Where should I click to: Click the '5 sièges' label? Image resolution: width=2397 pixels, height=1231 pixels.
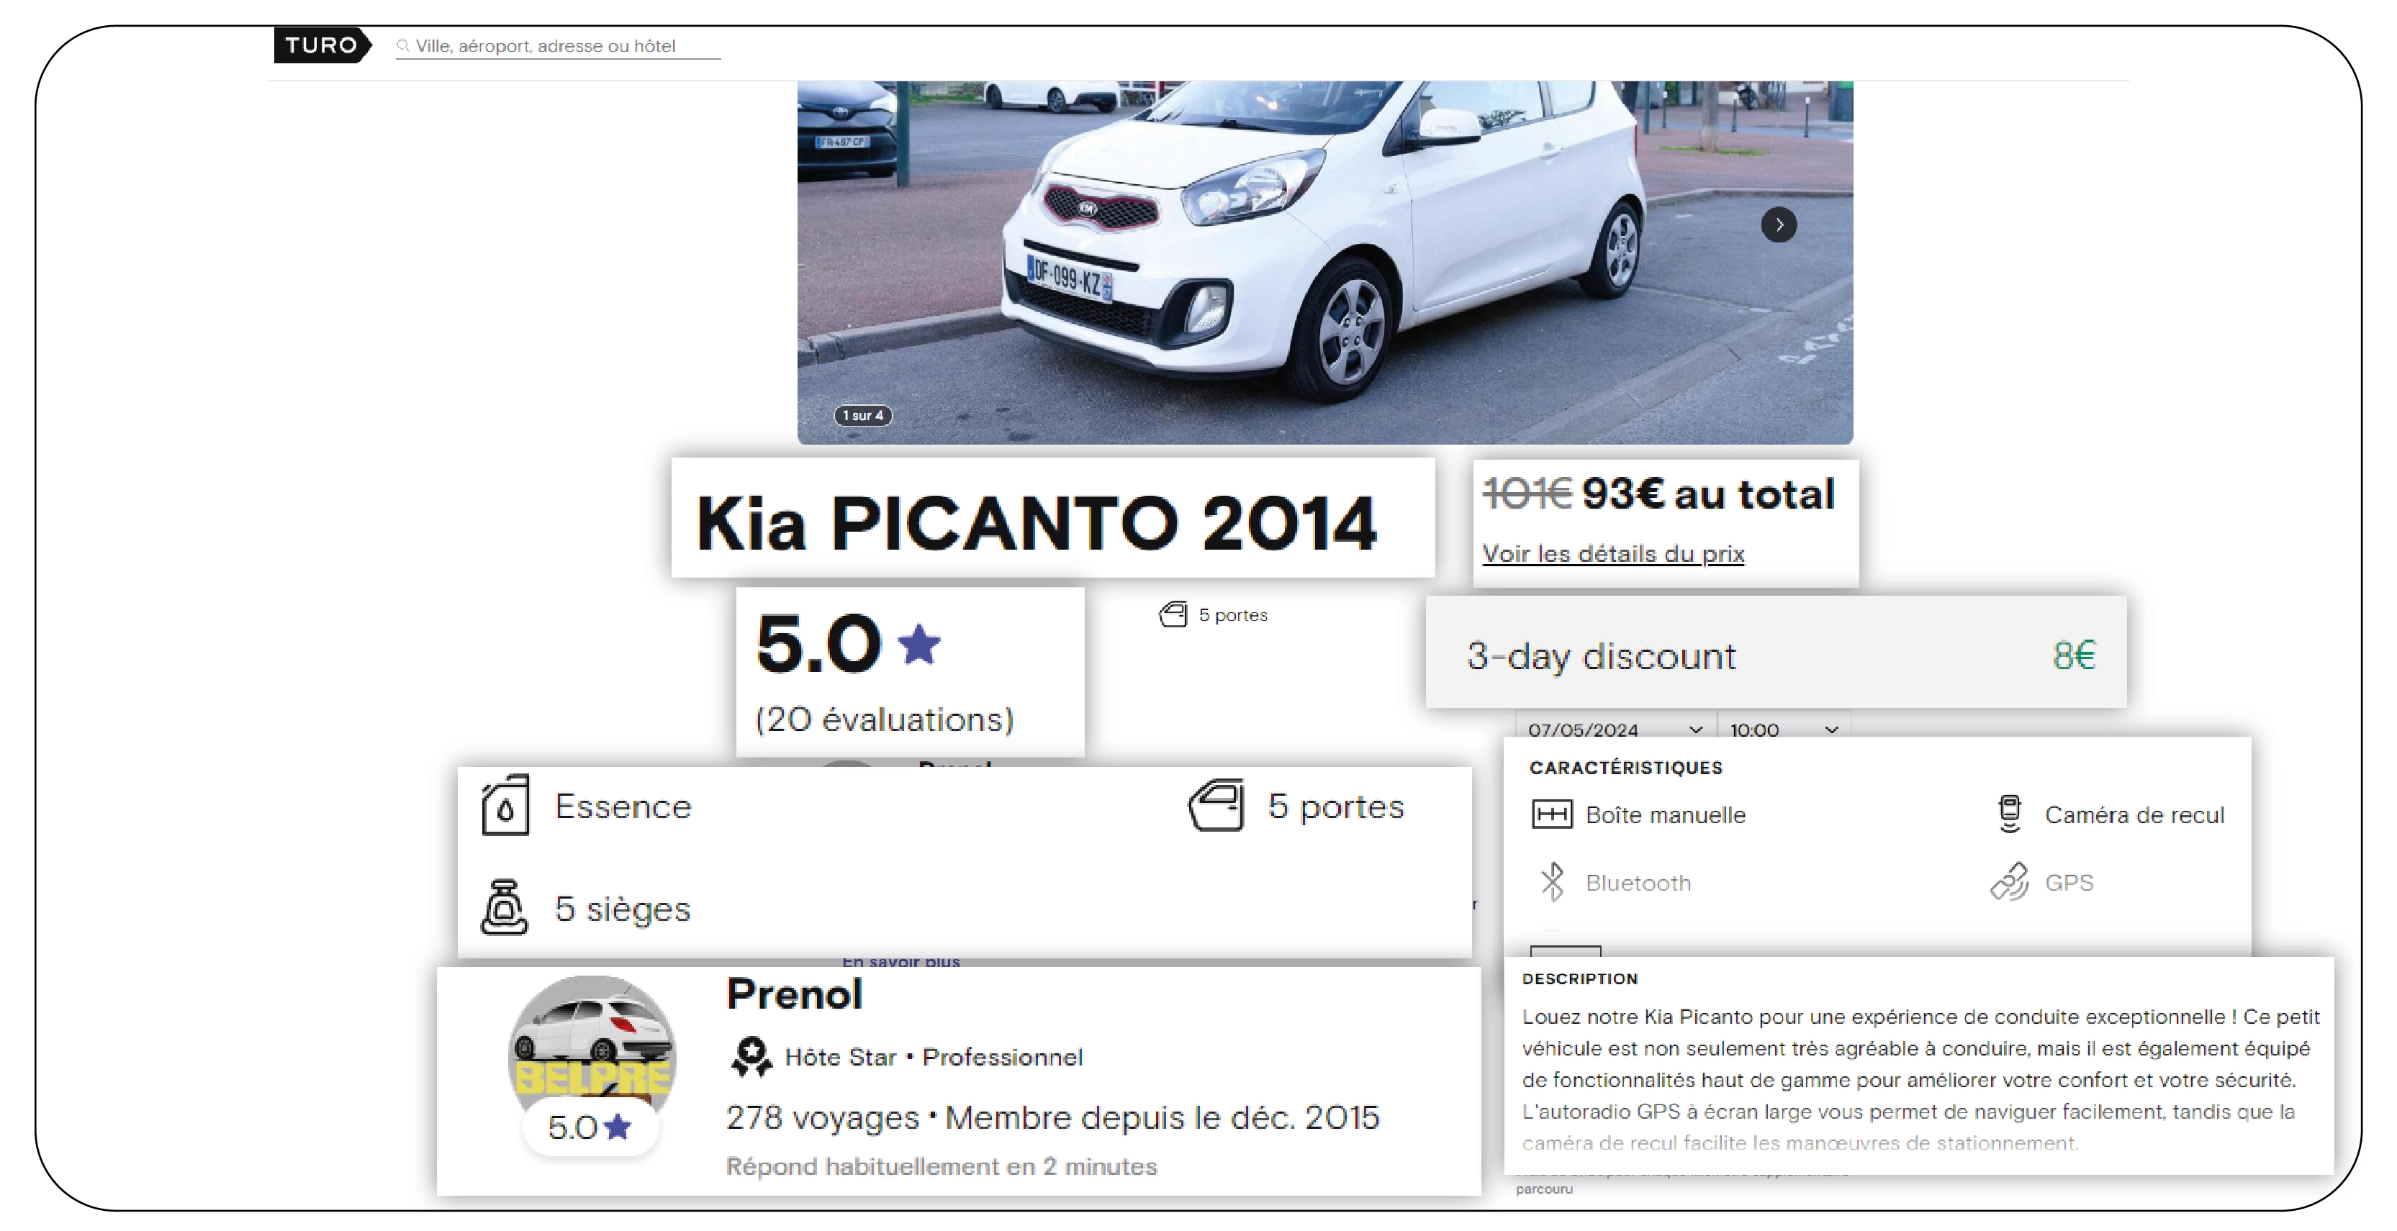coord(623,909)
